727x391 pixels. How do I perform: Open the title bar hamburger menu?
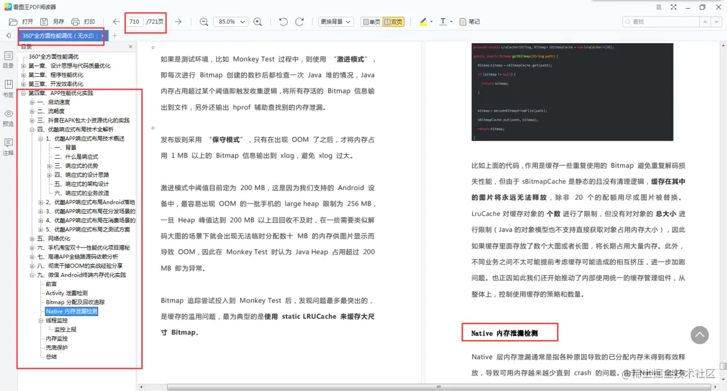tap(659, 7)
